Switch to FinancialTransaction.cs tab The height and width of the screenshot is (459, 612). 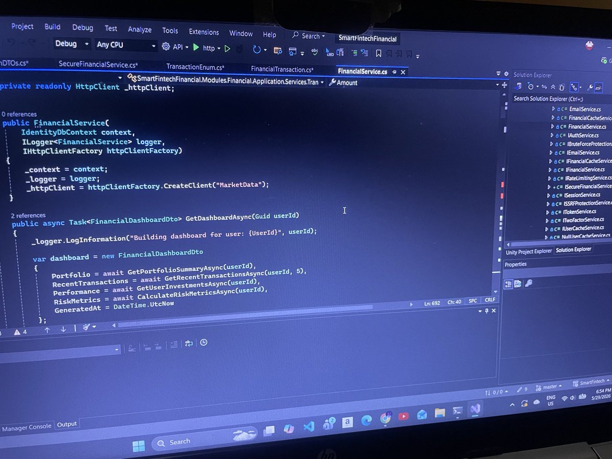point(282,69)
